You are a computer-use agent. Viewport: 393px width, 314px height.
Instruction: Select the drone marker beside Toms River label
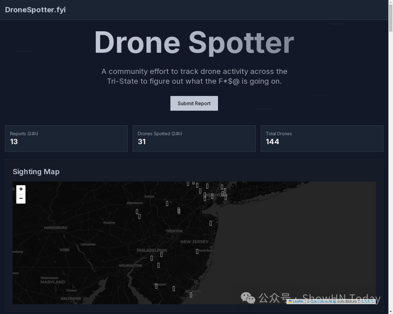coord(197,251)
